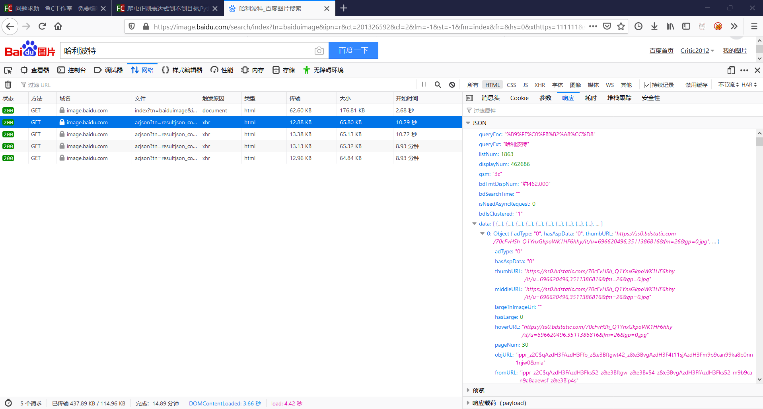Collapse the network details pane toggle icon

pos(469,98)
